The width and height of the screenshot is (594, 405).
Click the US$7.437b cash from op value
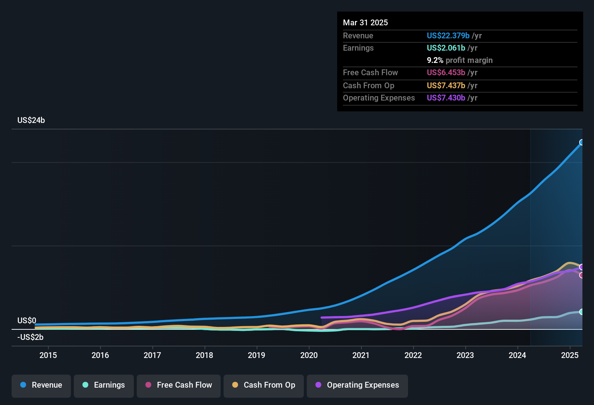(446, 85)
